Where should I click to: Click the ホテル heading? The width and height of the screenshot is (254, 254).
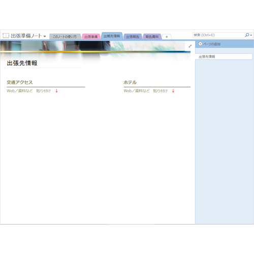(130, 82)
